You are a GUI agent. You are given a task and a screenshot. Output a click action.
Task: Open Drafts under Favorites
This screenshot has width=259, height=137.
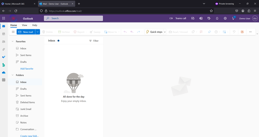coord(21,62)
